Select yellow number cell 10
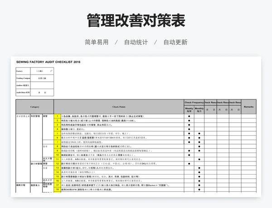 [x=58, y=155]
